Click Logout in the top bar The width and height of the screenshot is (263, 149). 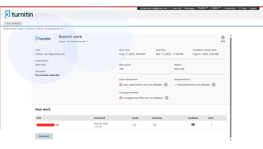coord(253,8)
